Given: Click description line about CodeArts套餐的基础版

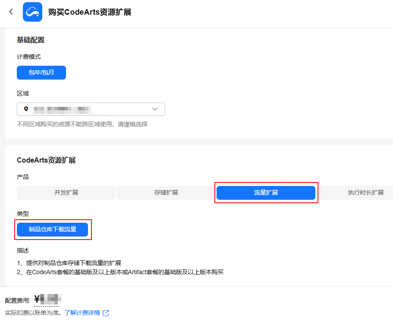Looking at the screenshot, I should pyautogui.click(x=120, y=272).
